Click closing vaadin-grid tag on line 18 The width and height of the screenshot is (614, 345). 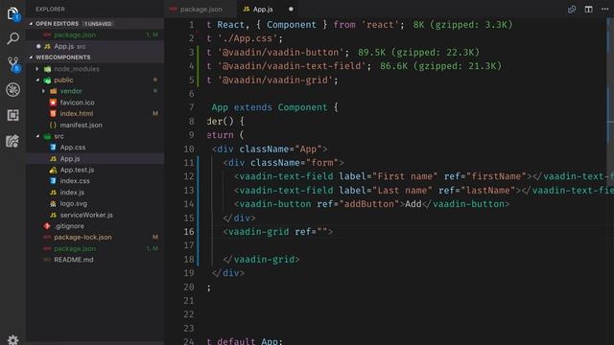point(261,260)
